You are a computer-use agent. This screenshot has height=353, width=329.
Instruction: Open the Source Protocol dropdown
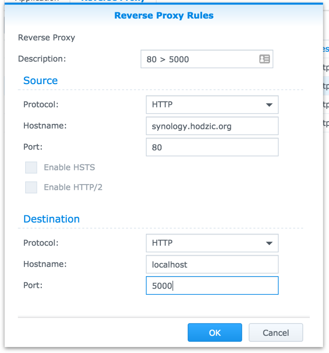pyautogui.click(x=212, y=105)
